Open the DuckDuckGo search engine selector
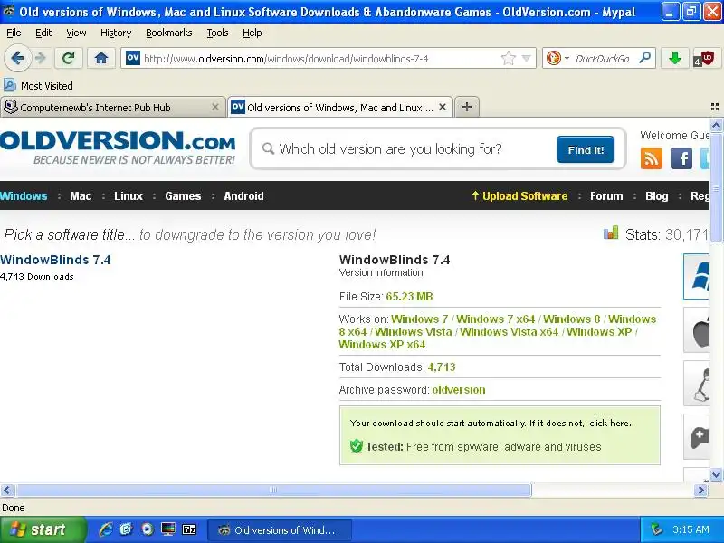Image resolution: width=724 pixels, height=543 pixels. 557,58
